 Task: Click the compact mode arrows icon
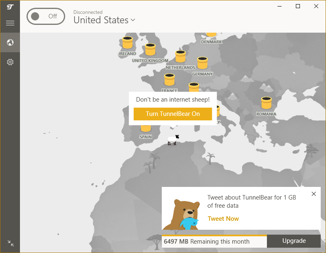tap(11, 243)
